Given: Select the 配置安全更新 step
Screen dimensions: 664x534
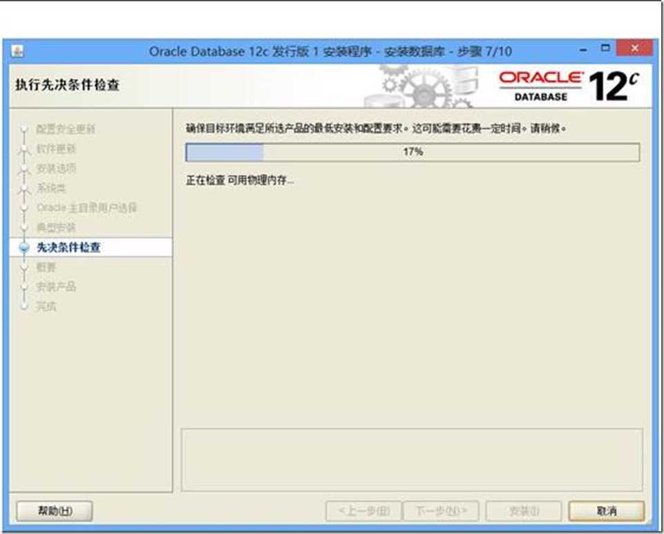Looking at the screenshot, I should (66, 129).
